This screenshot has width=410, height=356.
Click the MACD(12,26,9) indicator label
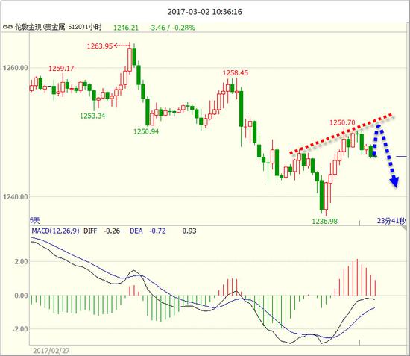point(55,231)
